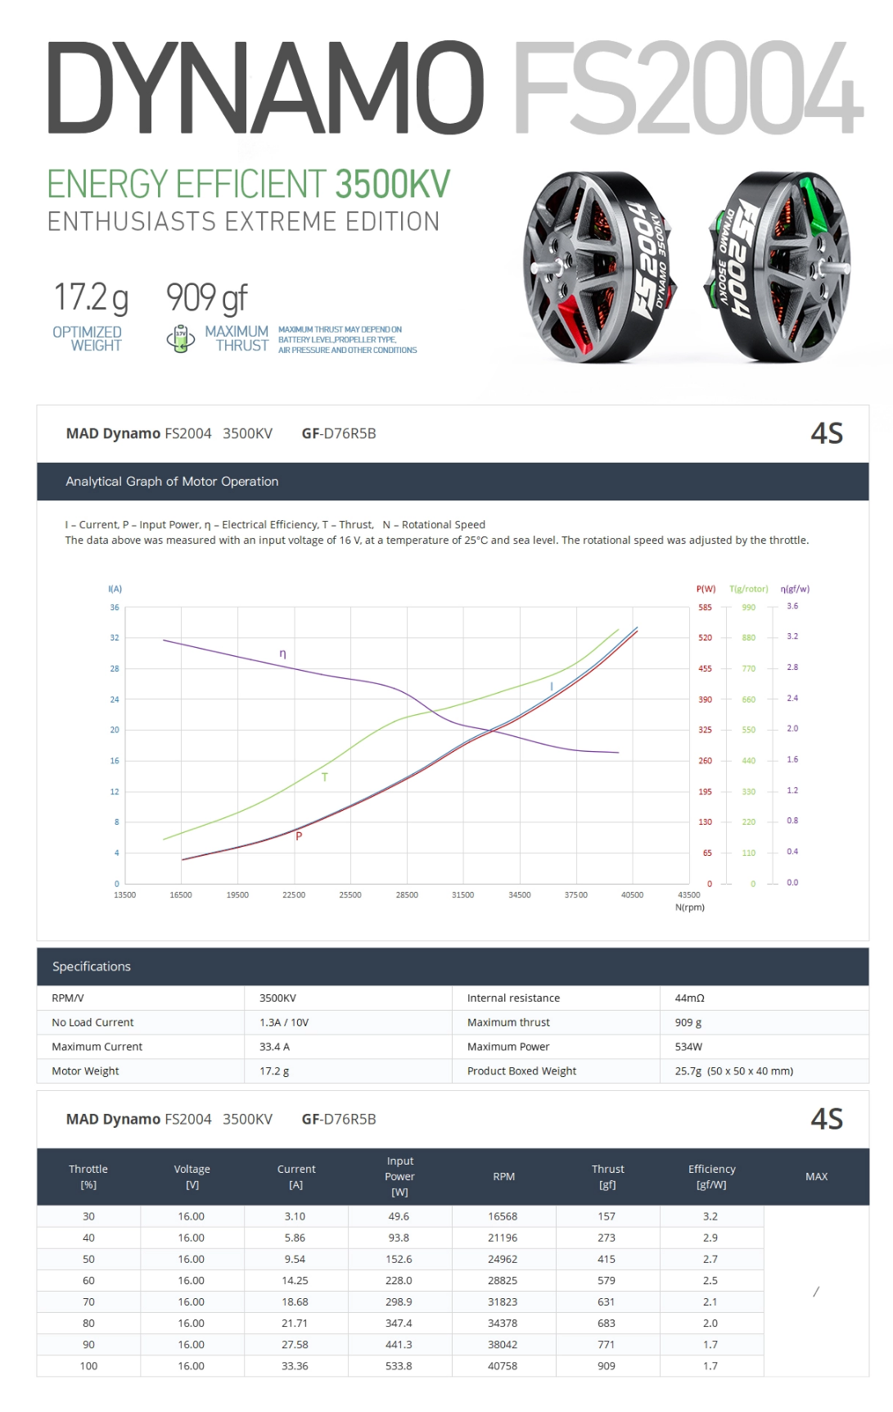This screenshot has height=1412, width=893.
Task: Click the large DYNAMO title word
Action: pyautogui.click(x=264, y=88)
